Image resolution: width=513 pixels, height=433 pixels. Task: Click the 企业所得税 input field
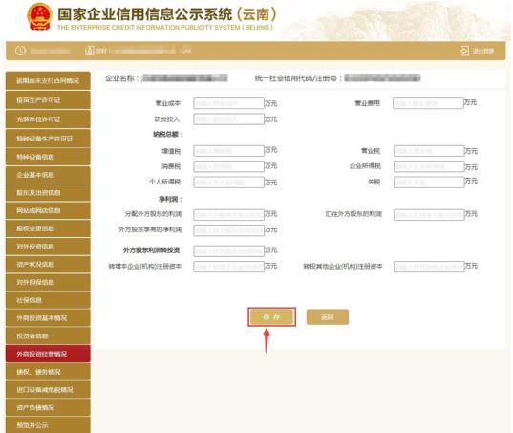coord(429,166)
